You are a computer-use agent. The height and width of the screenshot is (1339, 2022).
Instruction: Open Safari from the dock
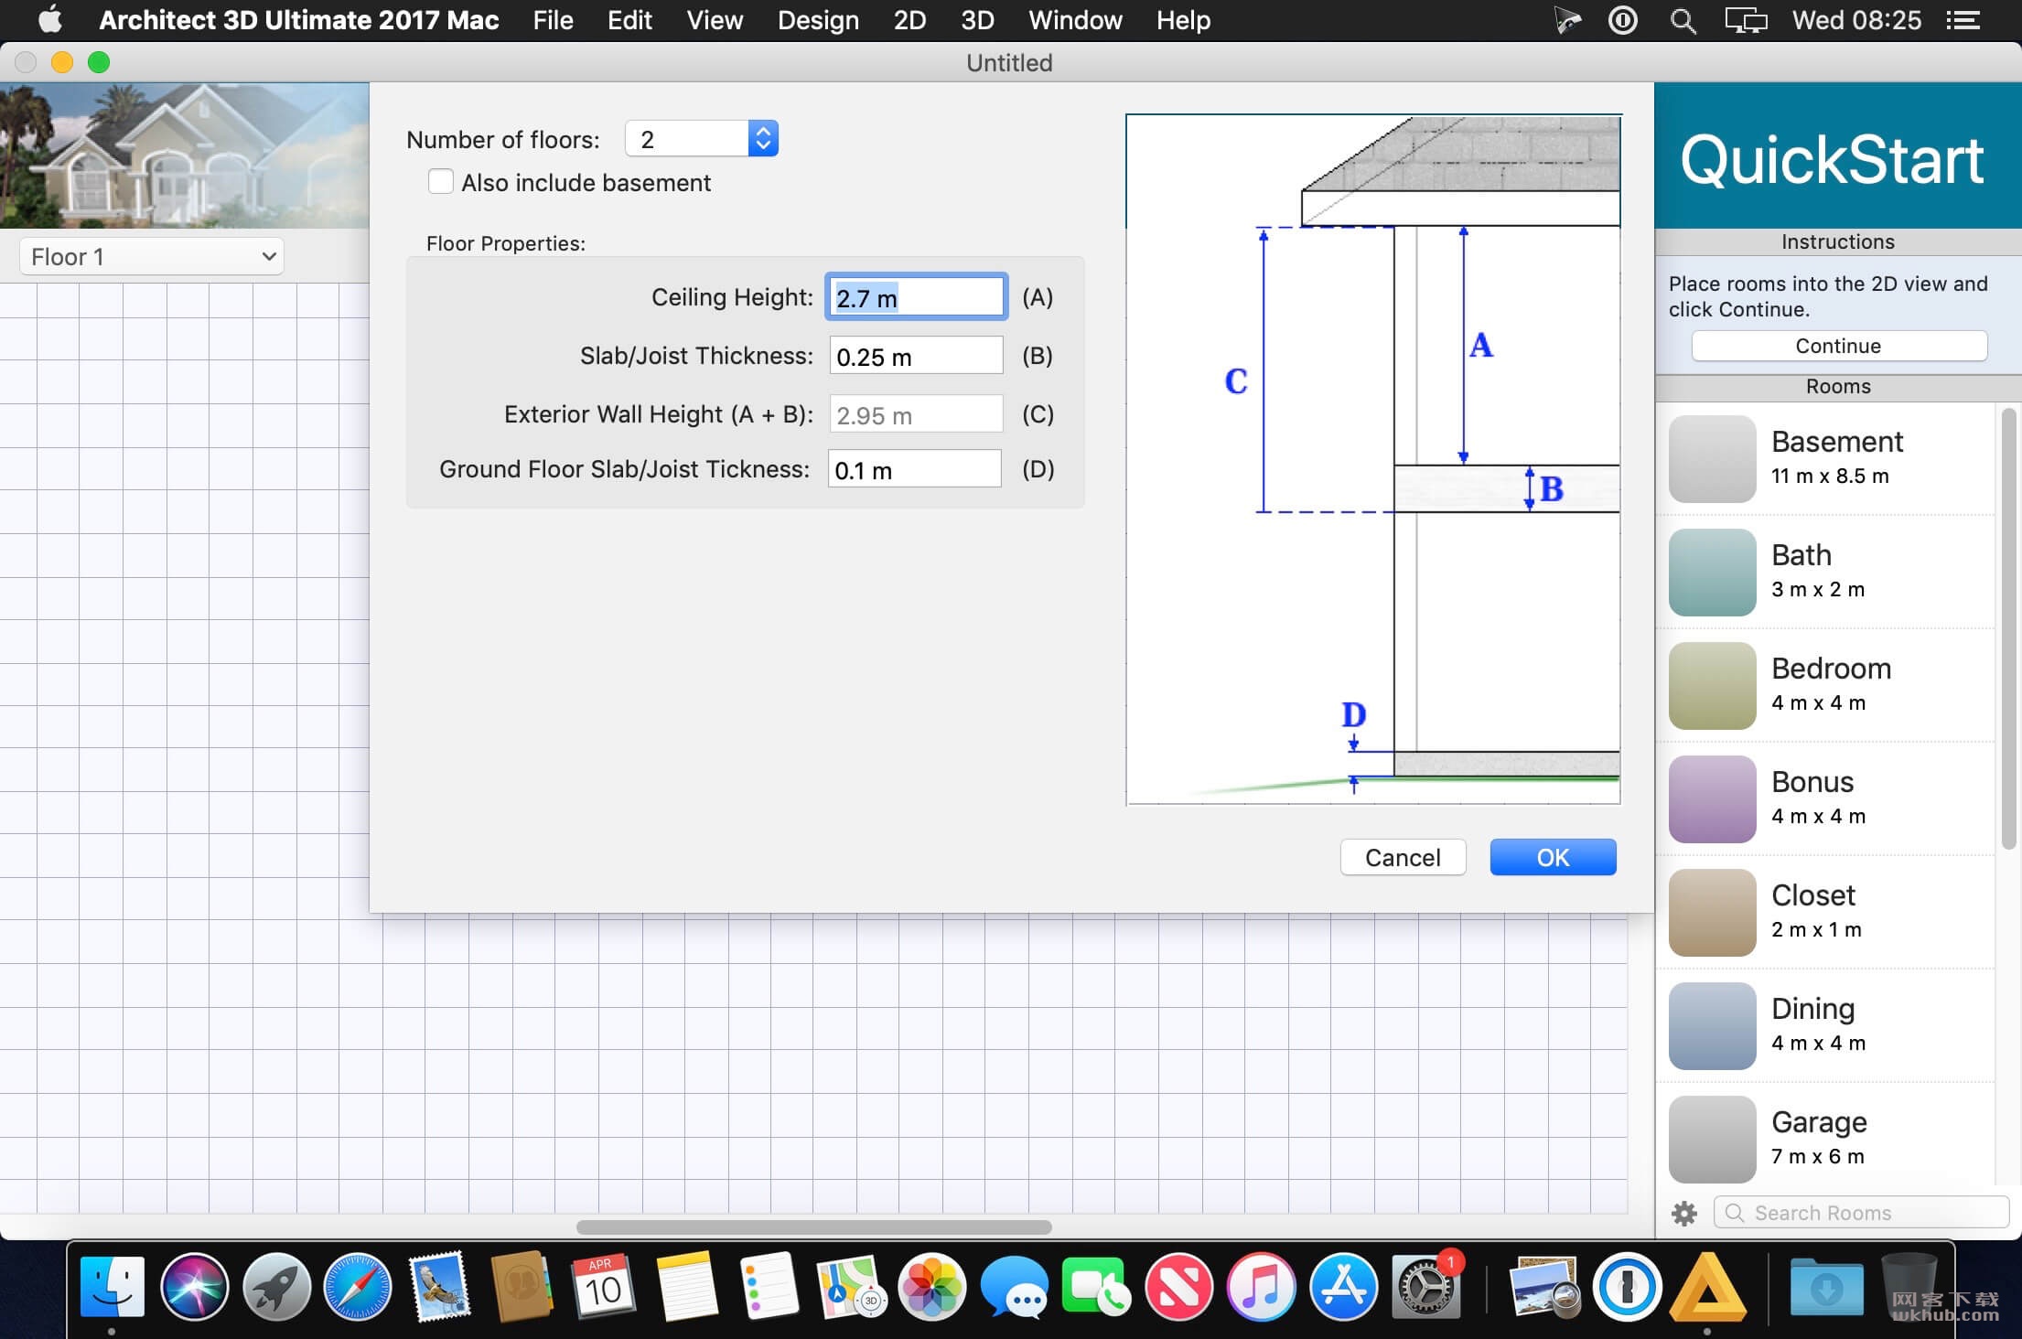358,1287
